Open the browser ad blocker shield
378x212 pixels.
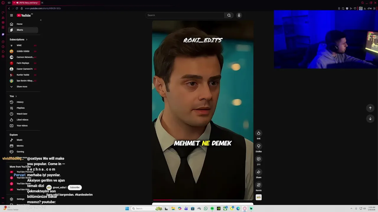click(347, 8)
